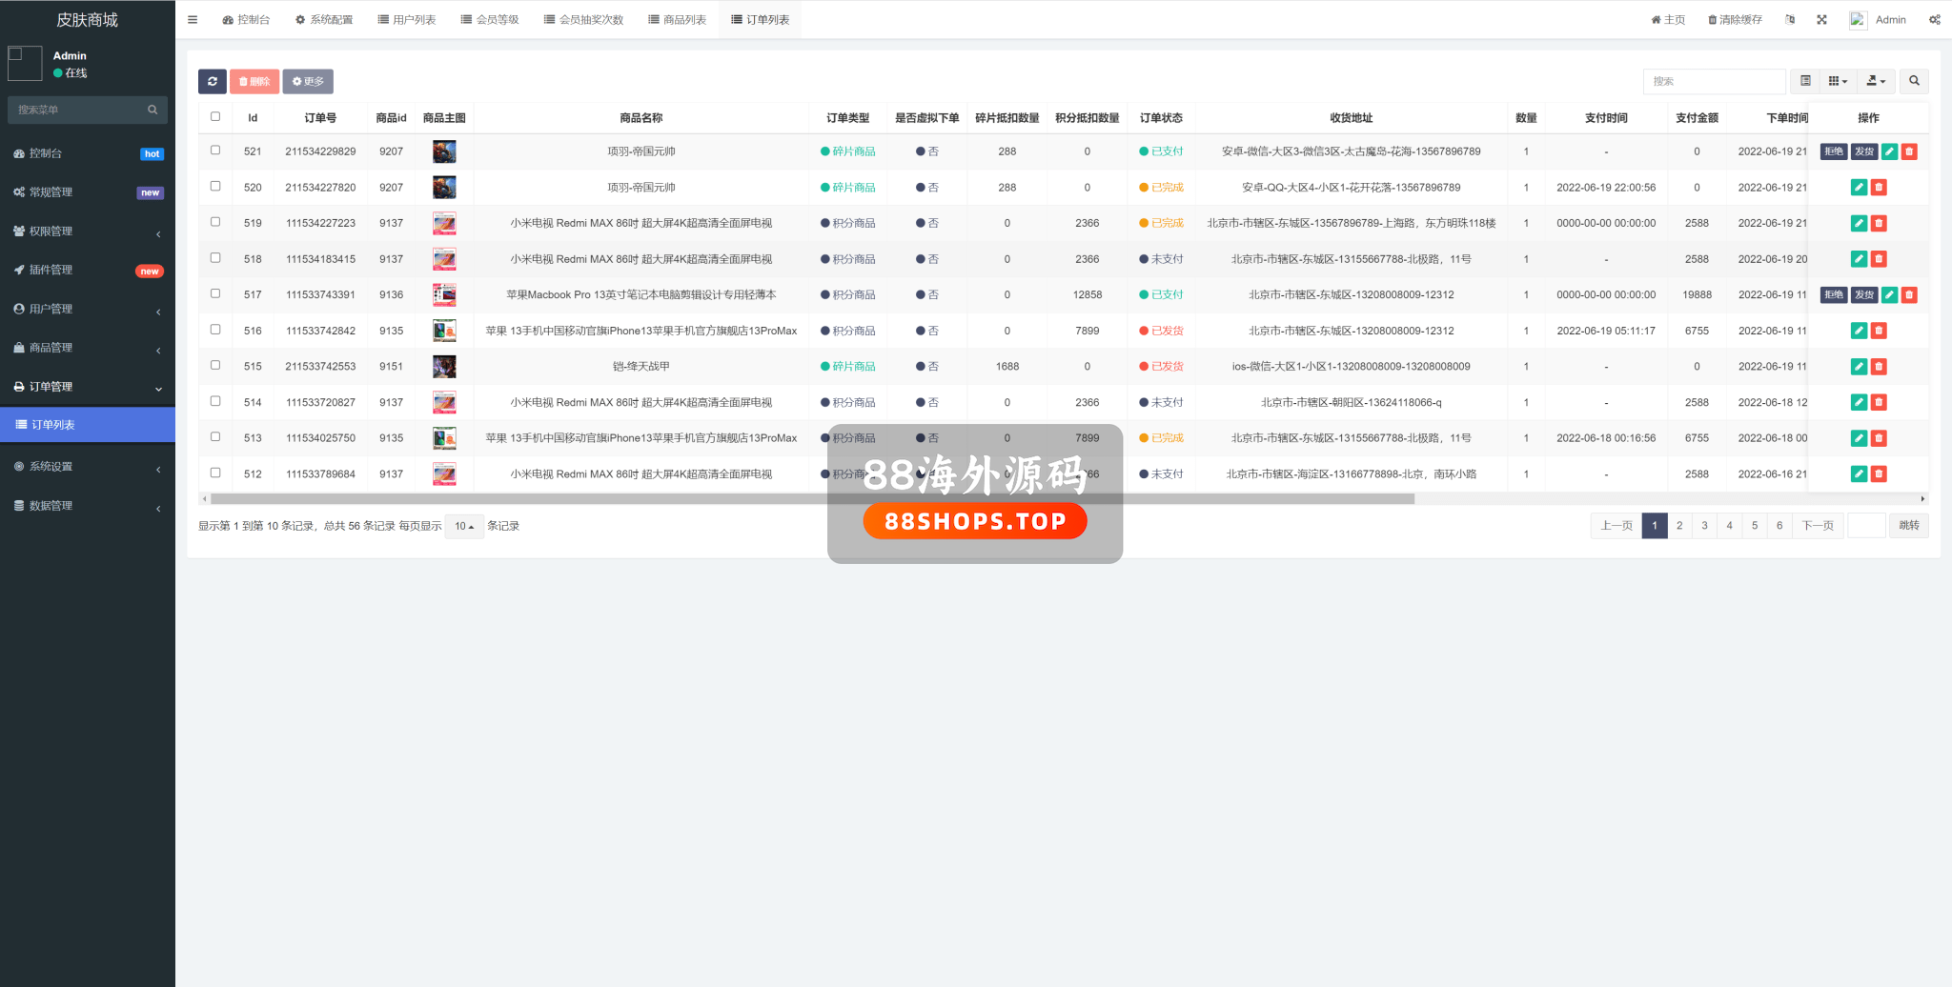Open the page size dropdown showing 10
1952x987 pixels.
click(464, 526)
